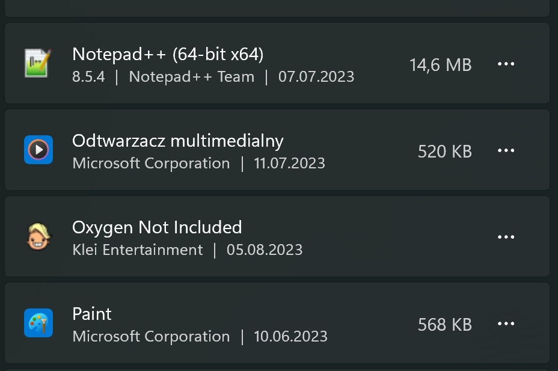
Task: Click Paint's 10.06.2023 install date
Action: (290, 337)
